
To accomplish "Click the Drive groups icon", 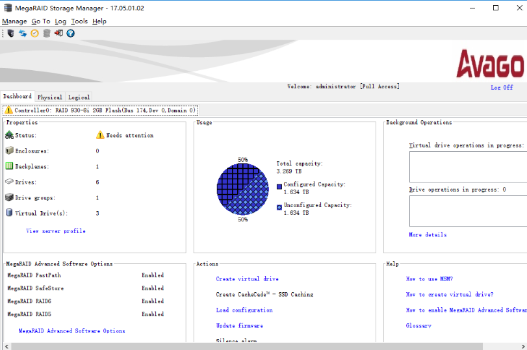I will pyautogui.click(x=9, y=197).
